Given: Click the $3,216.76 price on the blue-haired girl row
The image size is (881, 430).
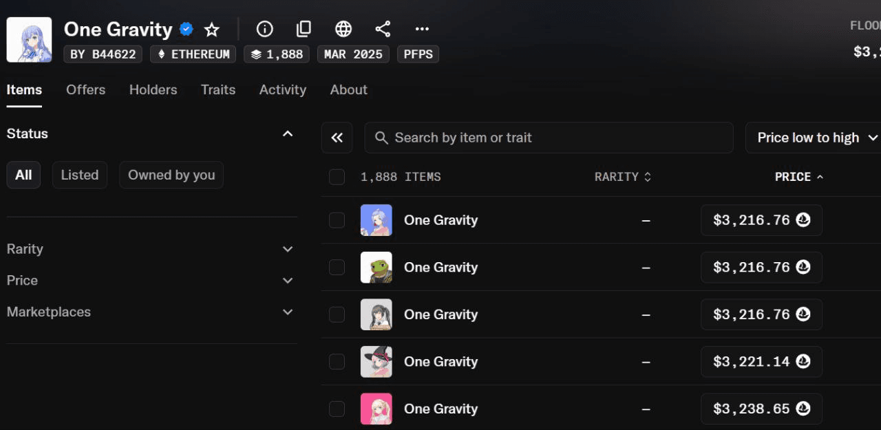Looking at the screenshot, I should [752, 220].
